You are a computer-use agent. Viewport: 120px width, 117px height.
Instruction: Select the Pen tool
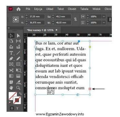(11, 59)
